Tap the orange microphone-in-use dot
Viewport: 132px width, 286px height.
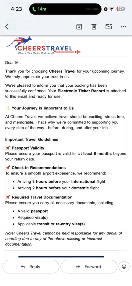(105, 9)
